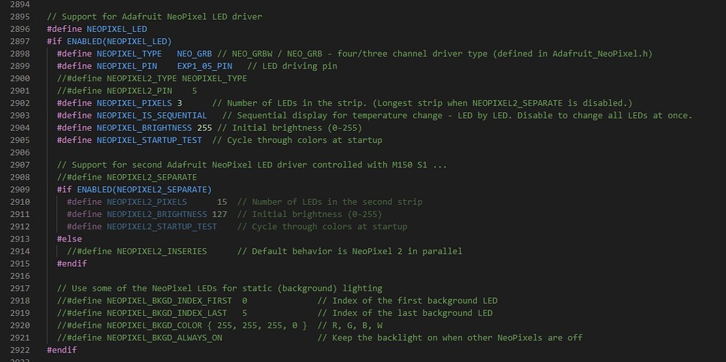The image size is (726, 362).
Task: Click the commented NEOPIXEL2_INSERIES define
Action: point(137,251)
